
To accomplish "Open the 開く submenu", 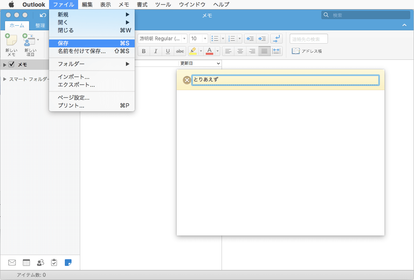I will (92, 23).
